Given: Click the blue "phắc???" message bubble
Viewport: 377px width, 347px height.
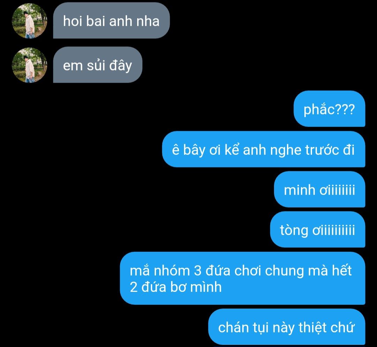Looking at the screenshot, I should 330,109.
